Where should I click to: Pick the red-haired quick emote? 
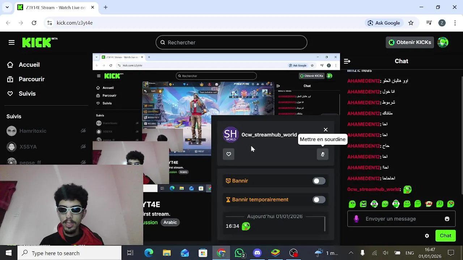(x=429, y=204)
